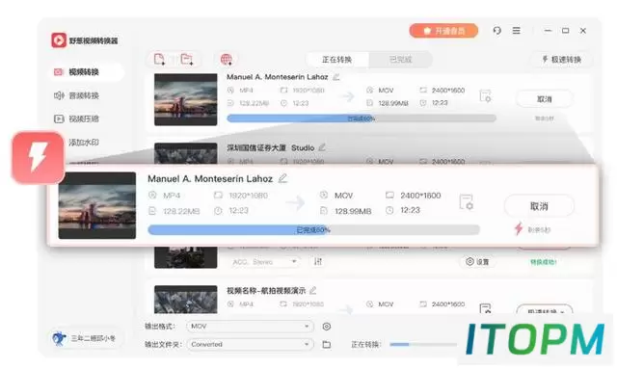Click the add file icon in toolbar
This screenshot has height=369, width=617.
(x=159, y=60)
